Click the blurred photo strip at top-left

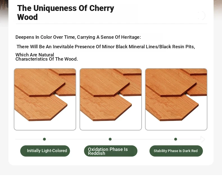point(4,13)
